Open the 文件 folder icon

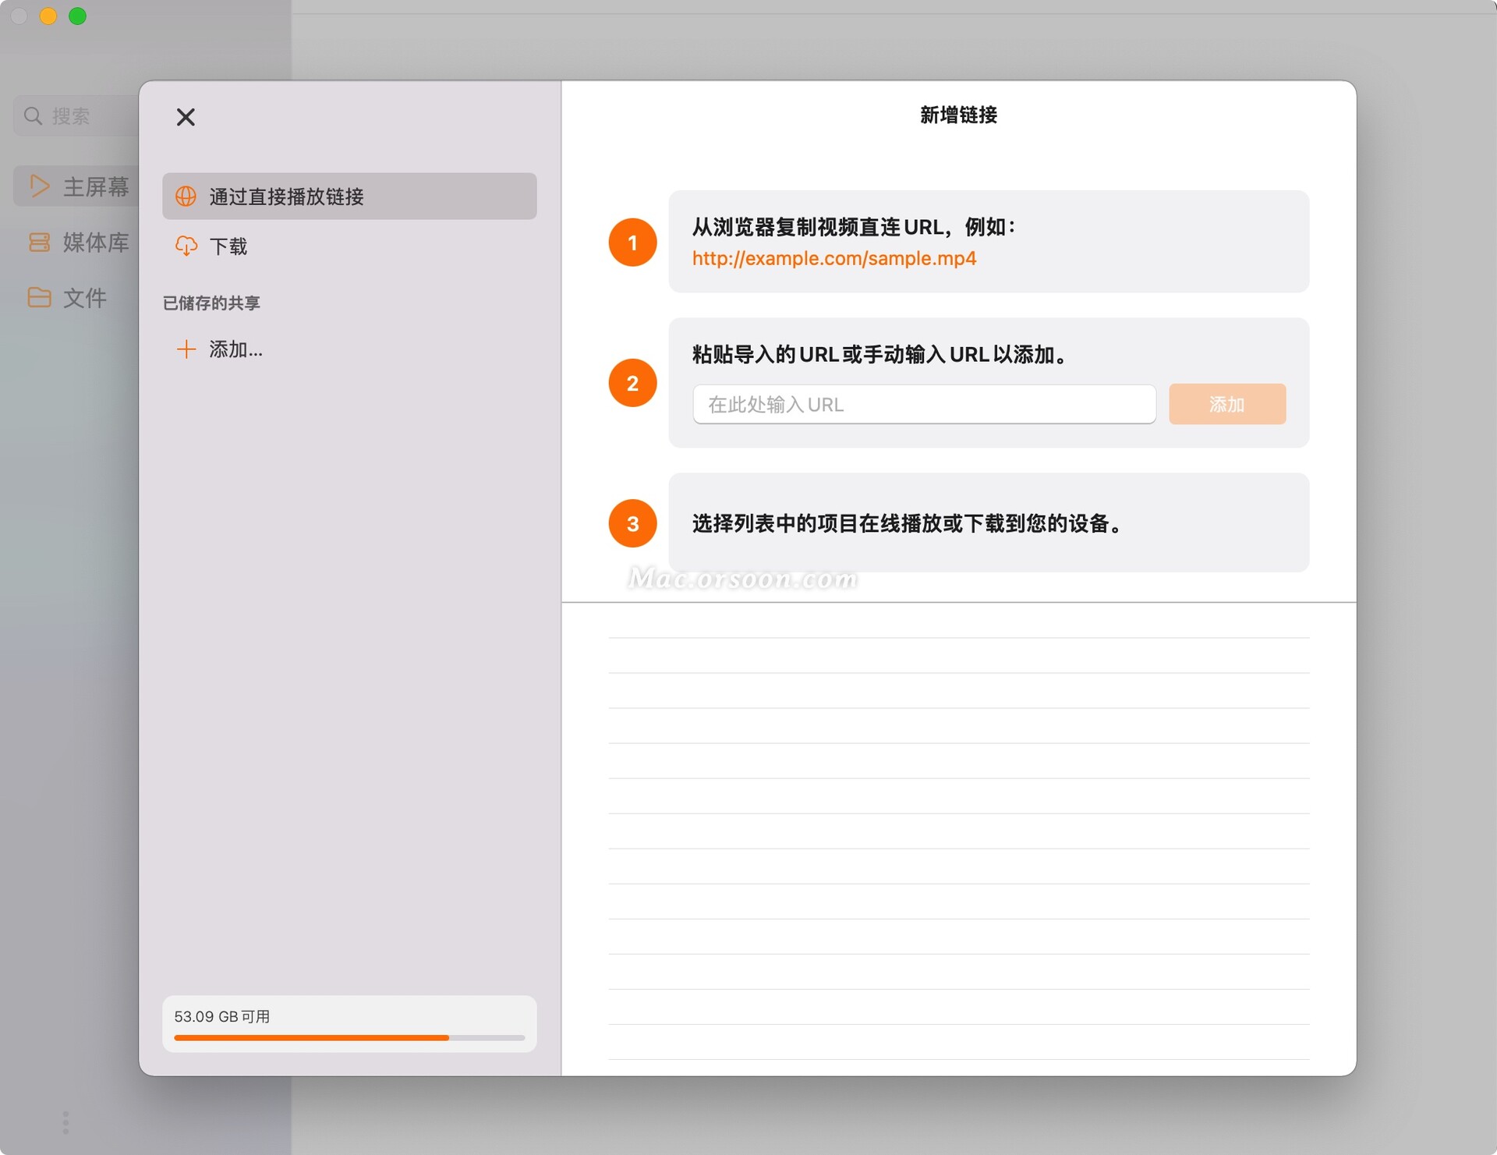[x=40, y=297]
